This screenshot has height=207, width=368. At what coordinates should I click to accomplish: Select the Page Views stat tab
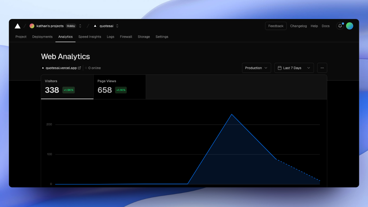point(119,87)
